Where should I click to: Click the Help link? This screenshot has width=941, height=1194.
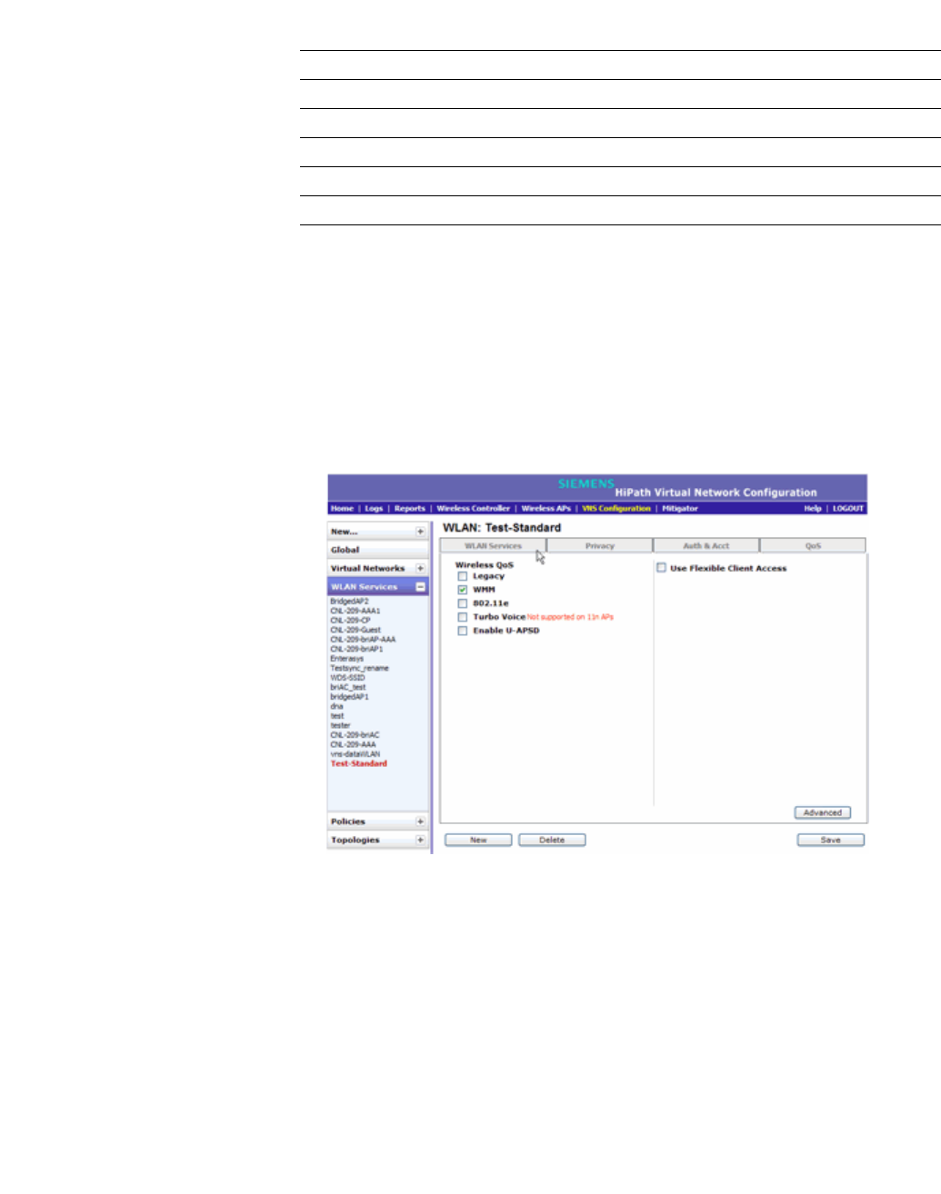pos(813,509)
